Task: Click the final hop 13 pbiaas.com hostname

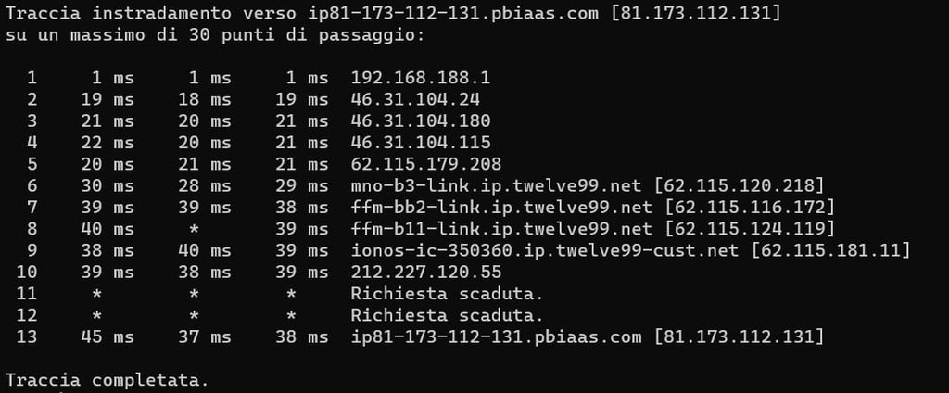Action: pyautogui.click(x=496, y=336)
